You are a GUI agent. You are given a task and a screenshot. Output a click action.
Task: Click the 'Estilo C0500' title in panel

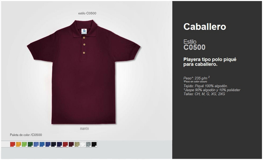pyautogui.click(x=194, y=45)
